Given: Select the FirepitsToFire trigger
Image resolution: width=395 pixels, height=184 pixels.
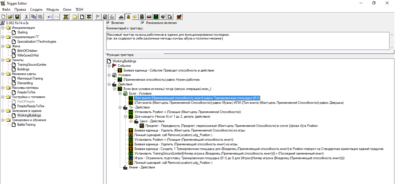Looking at the screenshot, I should (x=26, y=92).
